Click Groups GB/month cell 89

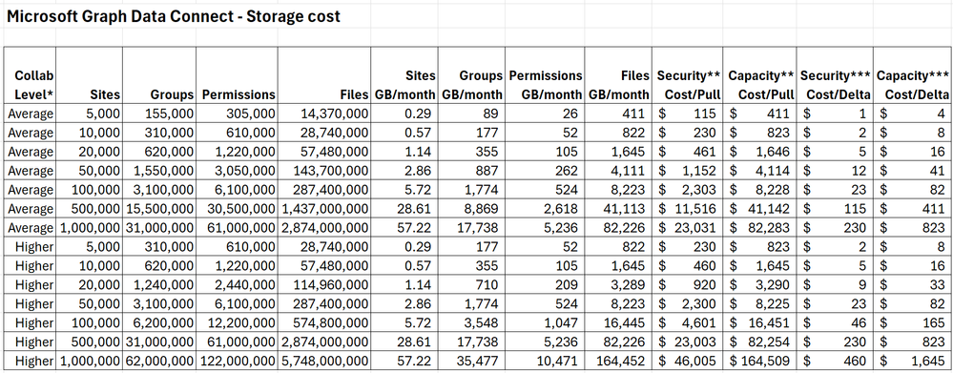tap(471, 113)
